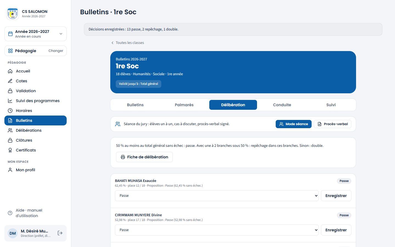395x247 pixels.
Task: Click the DM user avatar
Action: tap(13, 233)
